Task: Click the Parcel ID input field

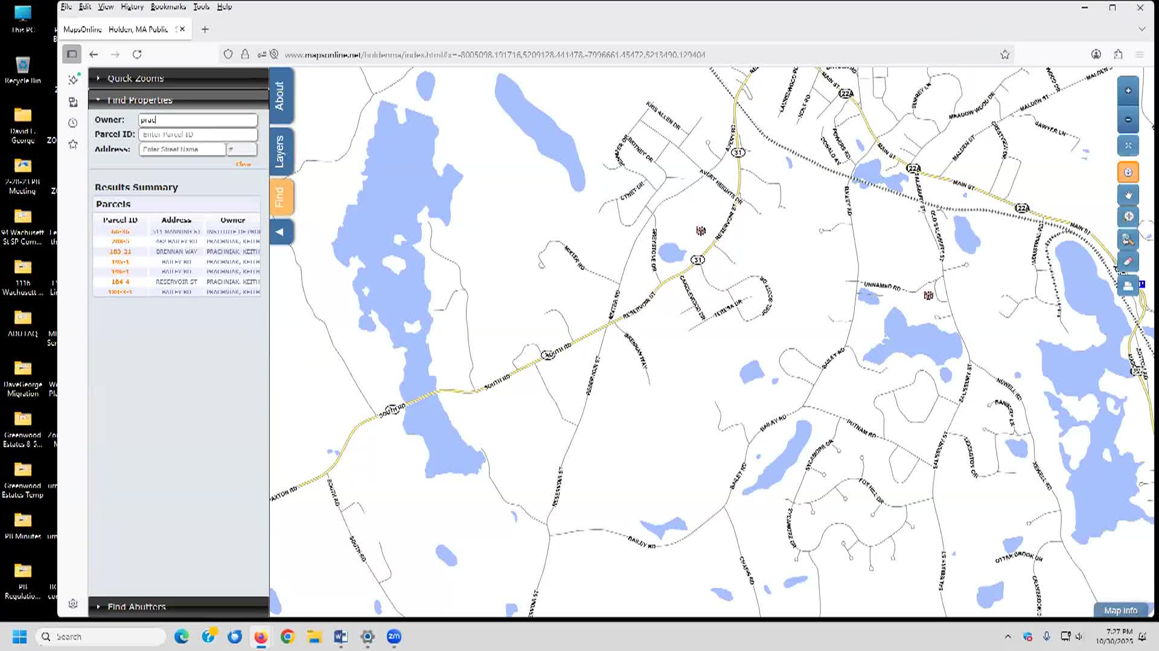Action: point(197,134)
